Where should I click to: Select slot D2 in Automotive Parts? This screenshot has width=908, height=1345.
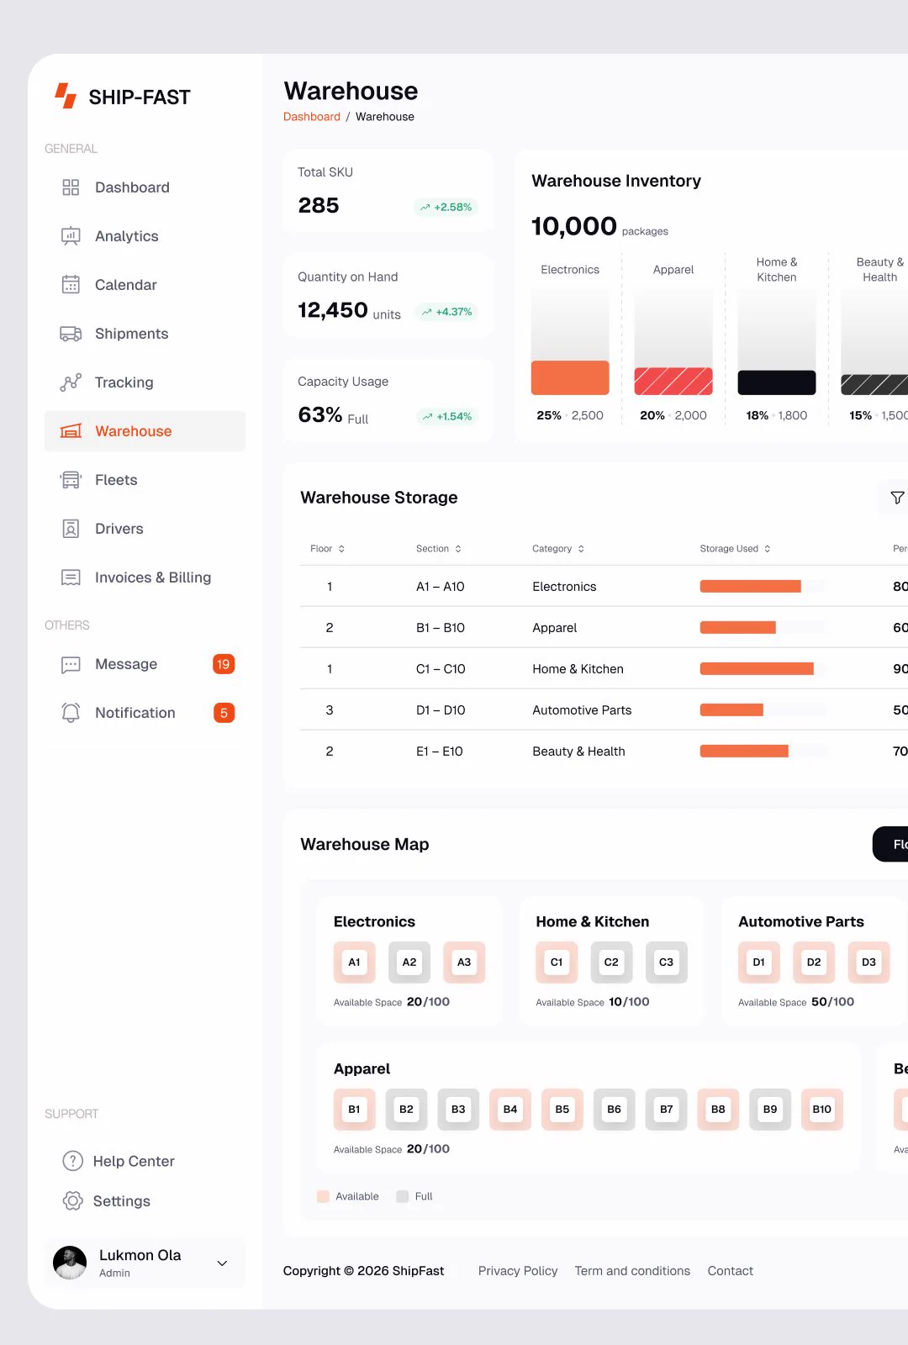click(x=814, y=963)
